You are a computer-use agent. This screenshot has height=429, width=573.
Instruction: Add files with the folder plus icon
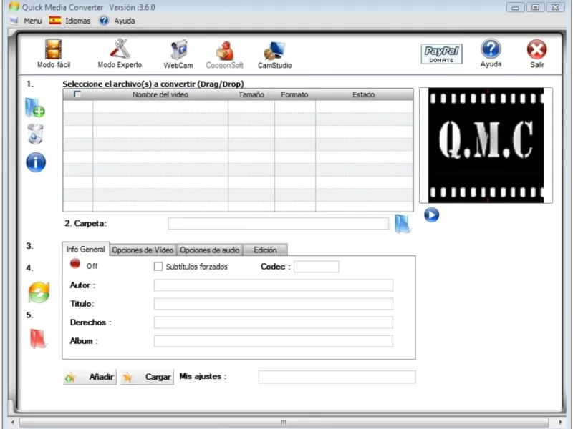tap(34, 108)
